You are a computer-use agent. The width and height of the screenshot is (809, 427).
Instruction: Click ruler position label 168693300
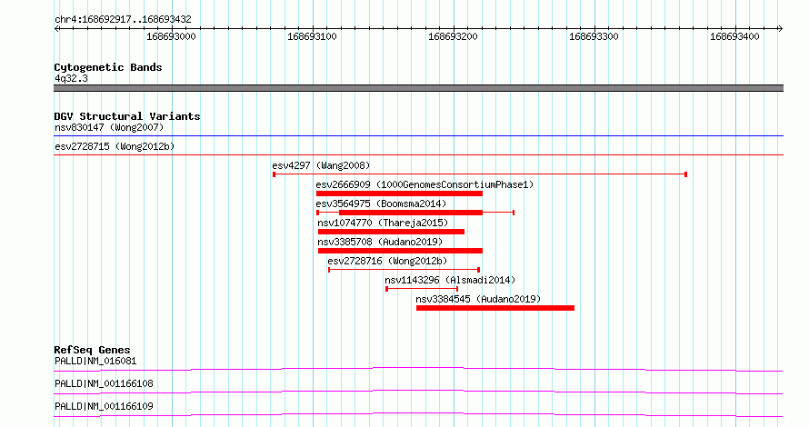point(594,36)
